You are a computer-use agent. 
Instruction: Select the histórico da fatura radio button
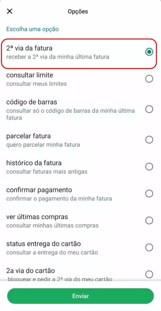tap(149, 167)
